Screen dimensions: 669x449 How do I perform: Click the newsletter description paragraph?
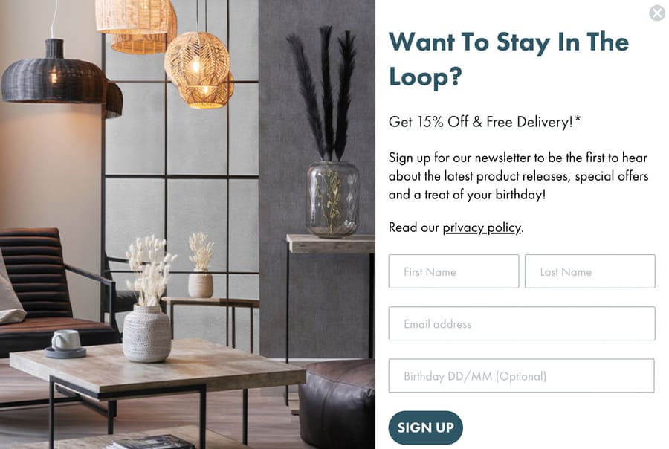click(518, 176)
